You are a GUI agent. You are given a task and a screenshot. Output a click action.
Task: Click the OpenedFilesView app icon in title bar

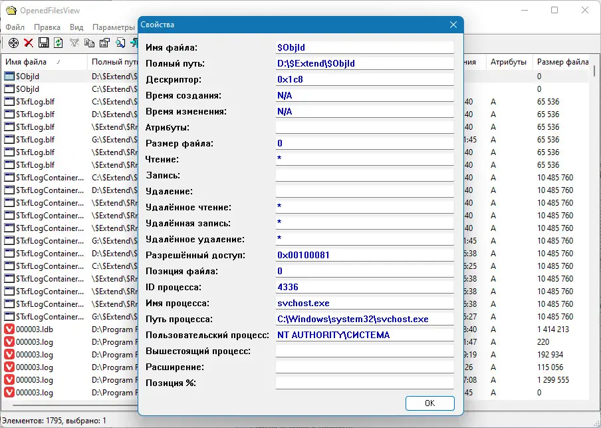(11, 11)
